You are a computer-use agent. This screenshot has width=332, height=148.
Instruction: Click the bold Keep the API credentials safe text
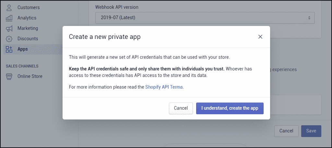[x=147, y=69]
